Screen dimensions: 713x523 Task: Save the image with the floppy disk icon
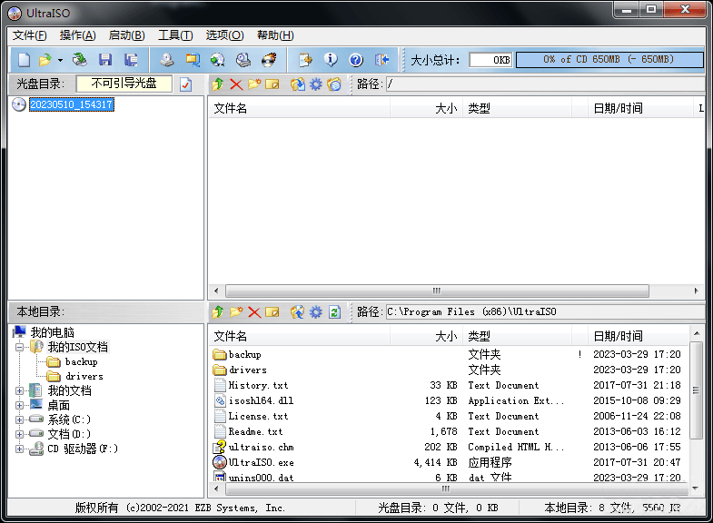point(105,60)
